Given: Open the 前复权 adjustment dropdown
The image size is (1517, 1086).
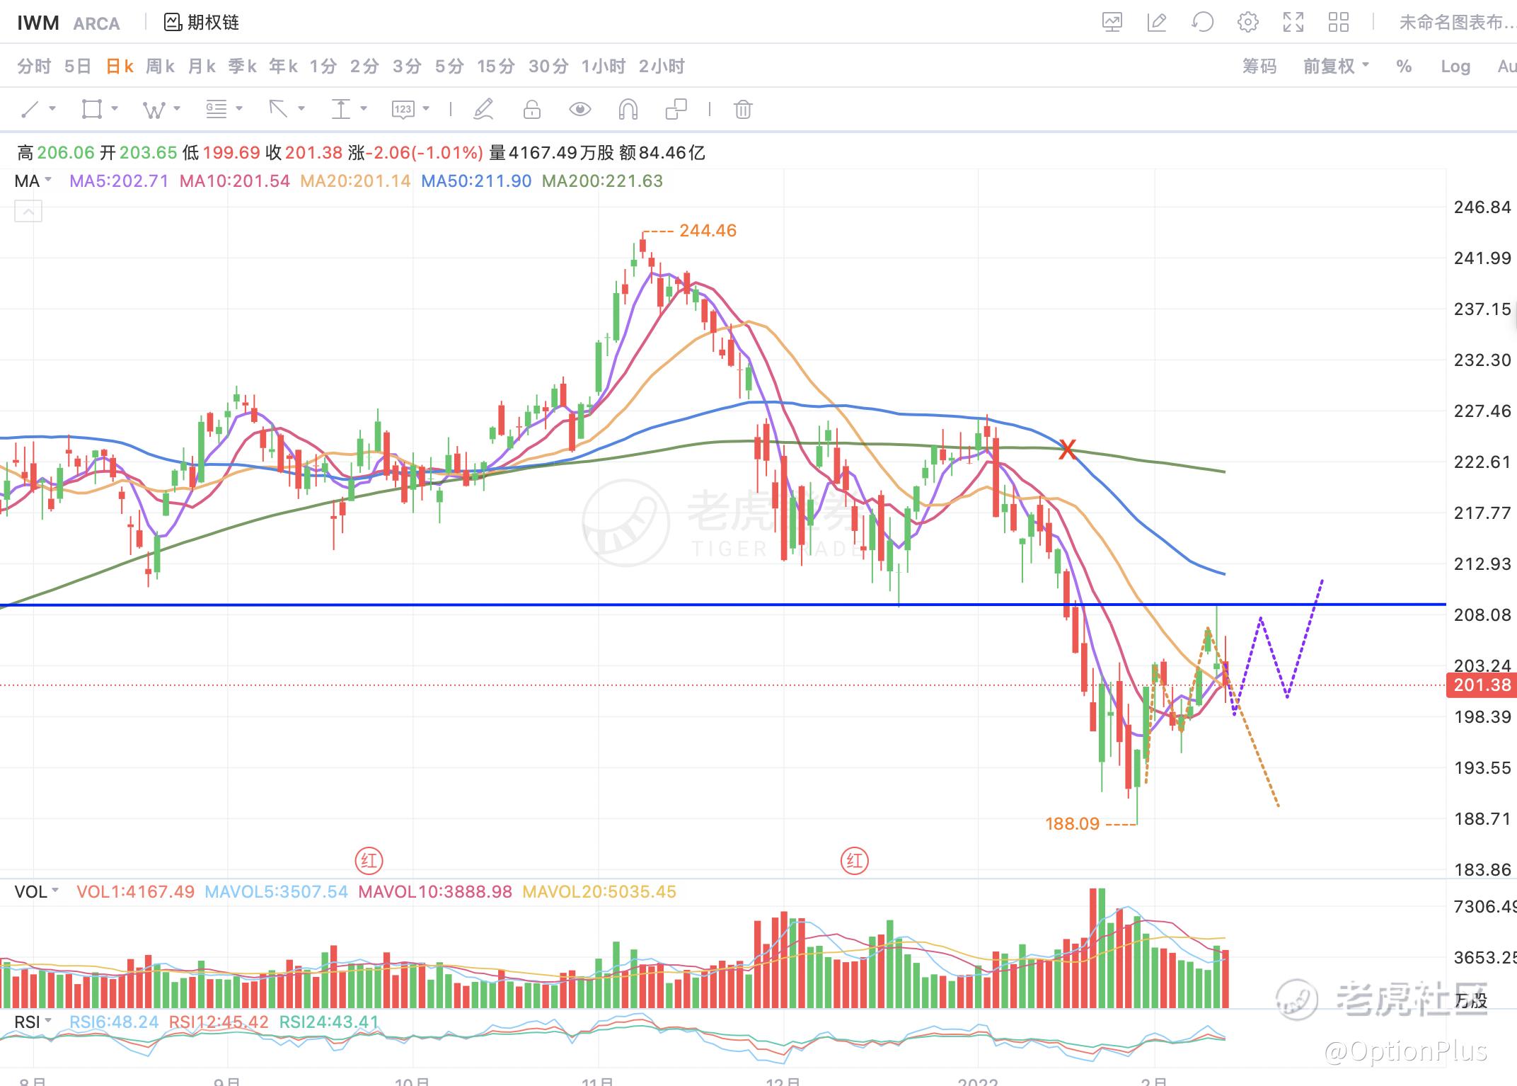Looking at the screenshot, I should click(x=1336, y=67).
